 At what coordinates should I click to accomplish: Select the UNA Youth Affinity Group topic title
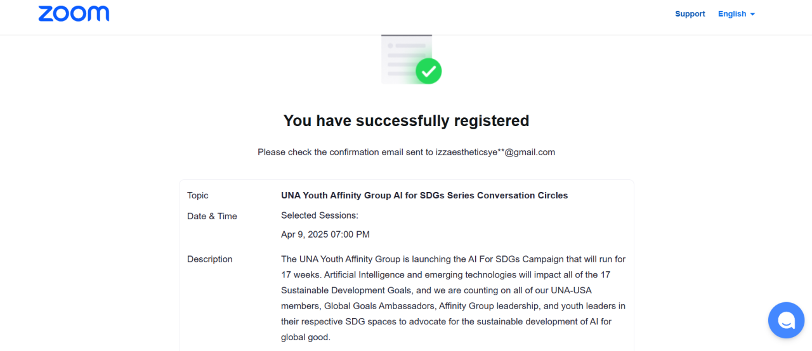tap(424, 195)
